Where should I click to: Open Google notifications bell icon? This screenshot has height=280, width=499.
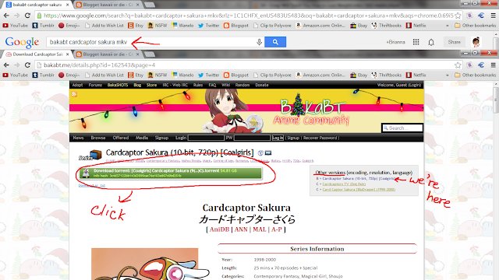click(431, 42)
